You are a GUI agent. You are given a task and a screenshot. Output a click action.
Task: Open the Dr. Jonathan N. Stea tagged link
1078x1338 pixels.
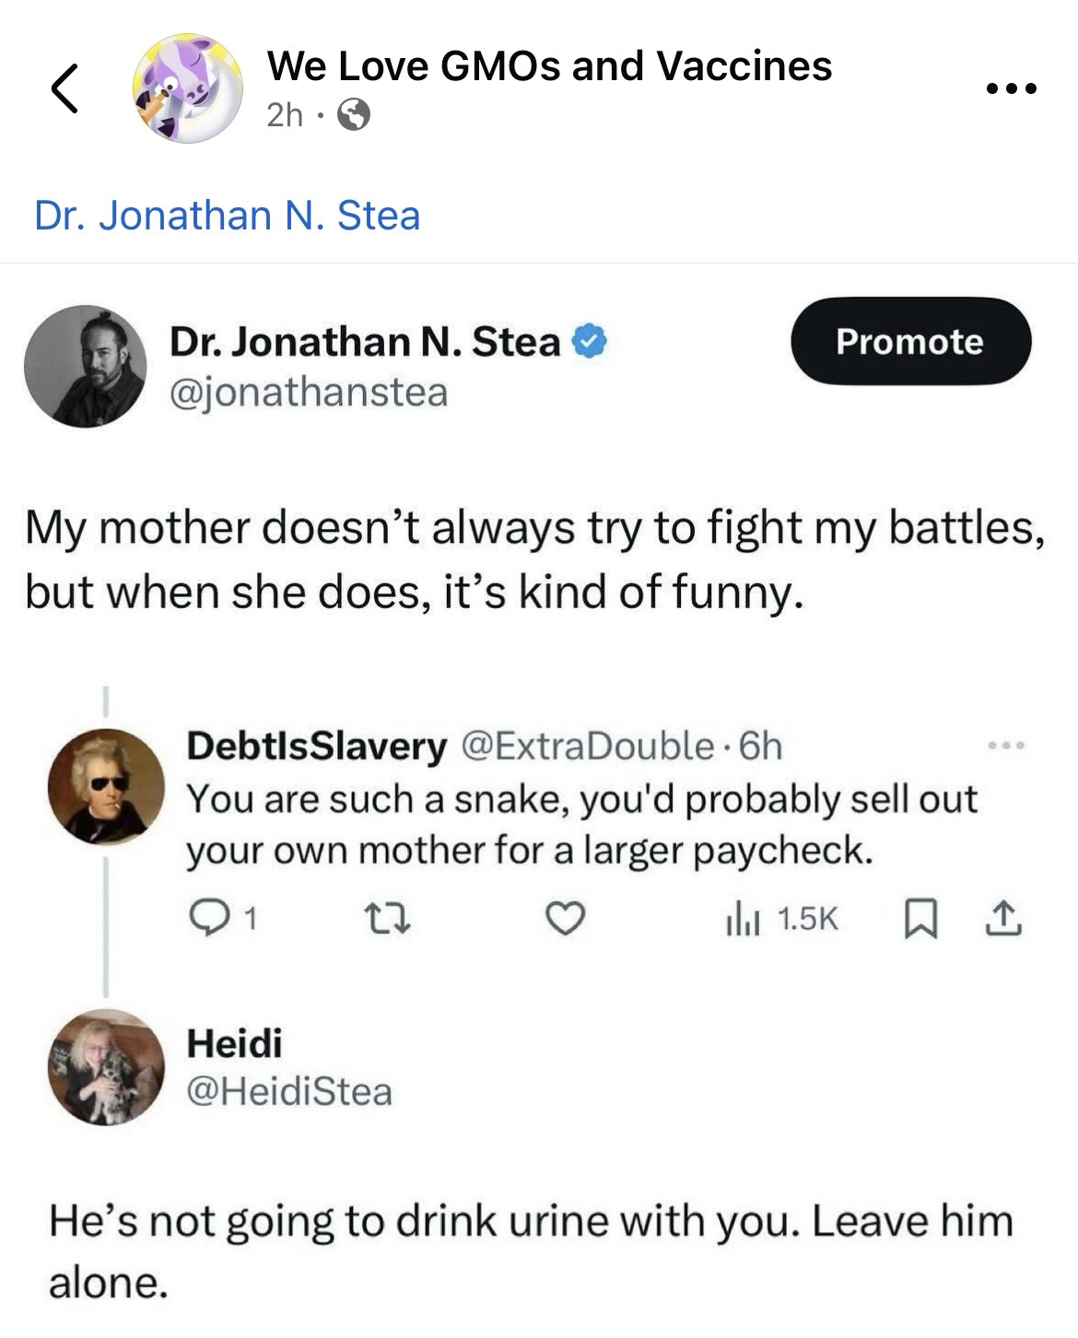227,216
